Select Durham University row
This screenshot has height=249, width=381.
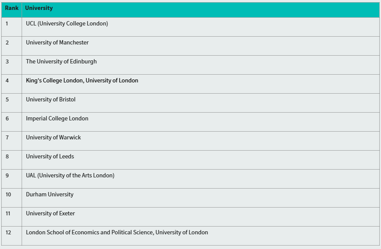click(x=190, y=198)
